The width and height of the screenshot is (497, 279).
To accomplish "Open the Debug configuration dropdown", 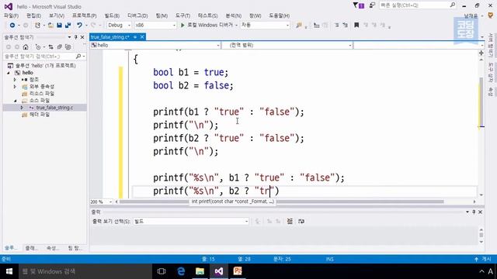I will coord(119,25).
